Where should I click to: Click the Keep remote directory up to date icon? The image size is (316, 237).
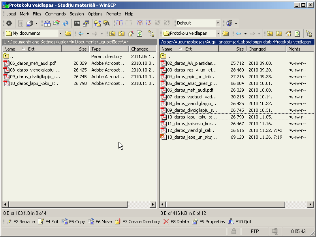coord(66,23)
